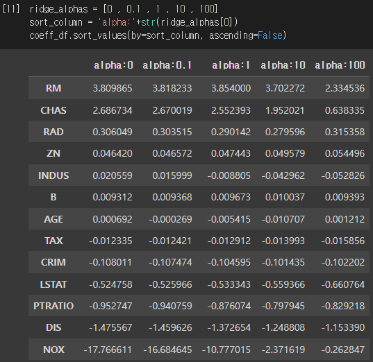Click the sort_column assignment code line
This screenshot has height=362, width=373.
pos(133,22)
